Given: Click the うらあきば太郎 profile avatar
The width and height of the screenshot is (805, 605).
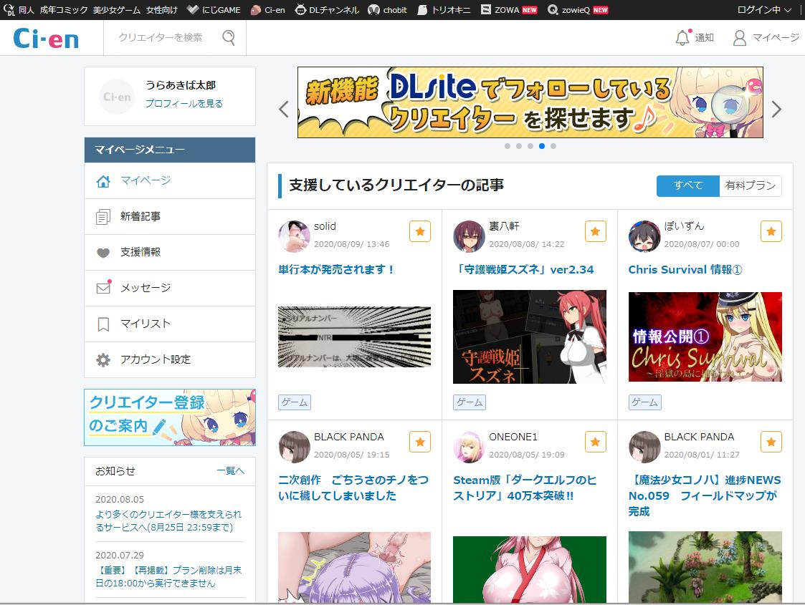Looking at the screenshot, I should 117,97.
